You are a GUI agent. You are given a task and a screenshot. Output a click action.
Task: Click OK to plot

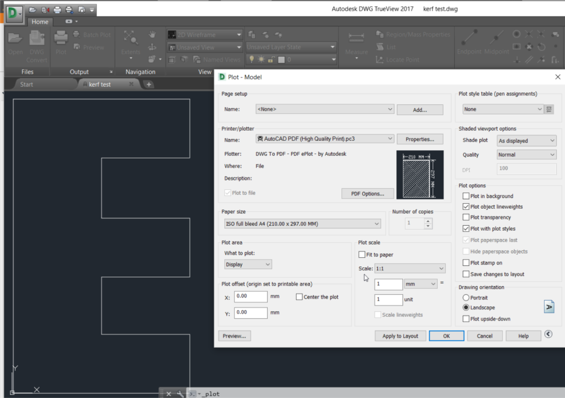[447, 336]
